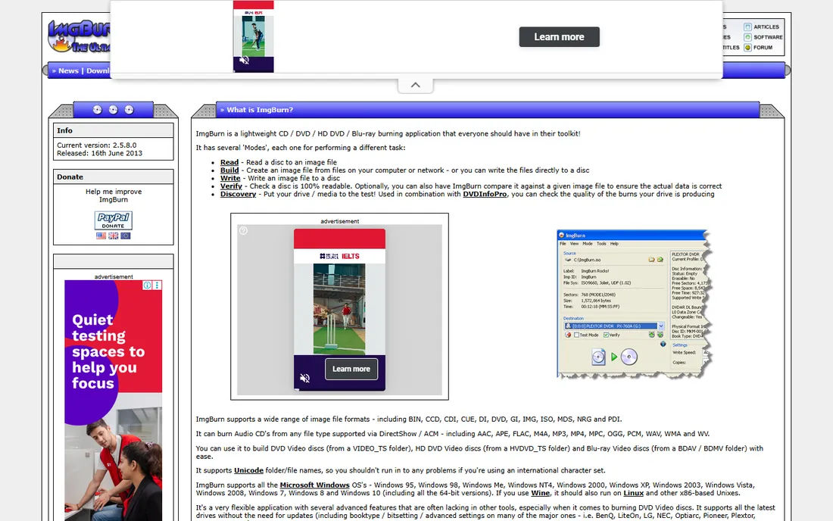Click the Quiet testing spaces sidebar ad
Screen dimensions: 833x521
(x=113, y=401)
